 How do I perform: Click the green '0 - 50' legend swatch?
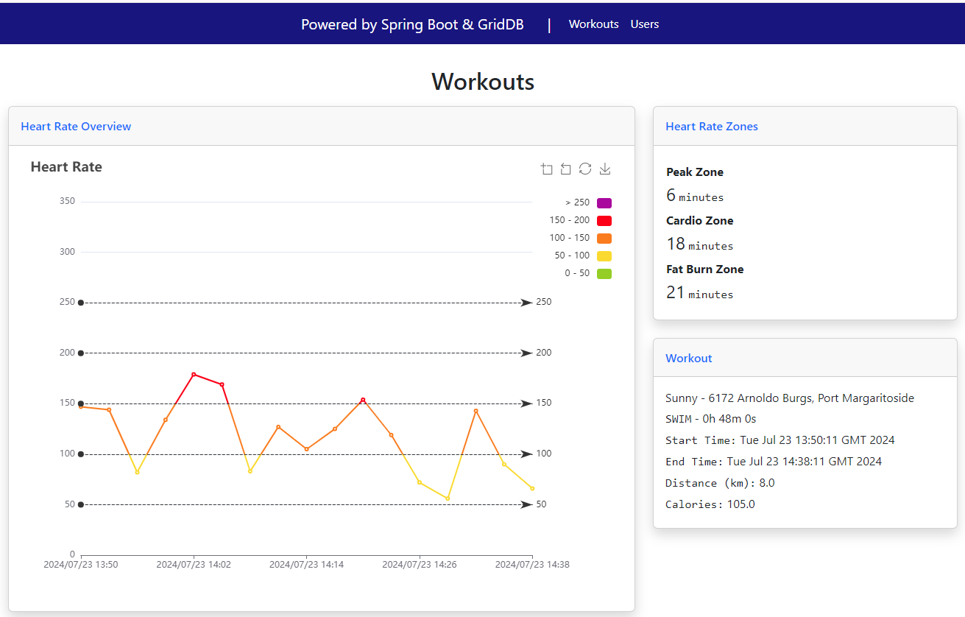(604, 274)
